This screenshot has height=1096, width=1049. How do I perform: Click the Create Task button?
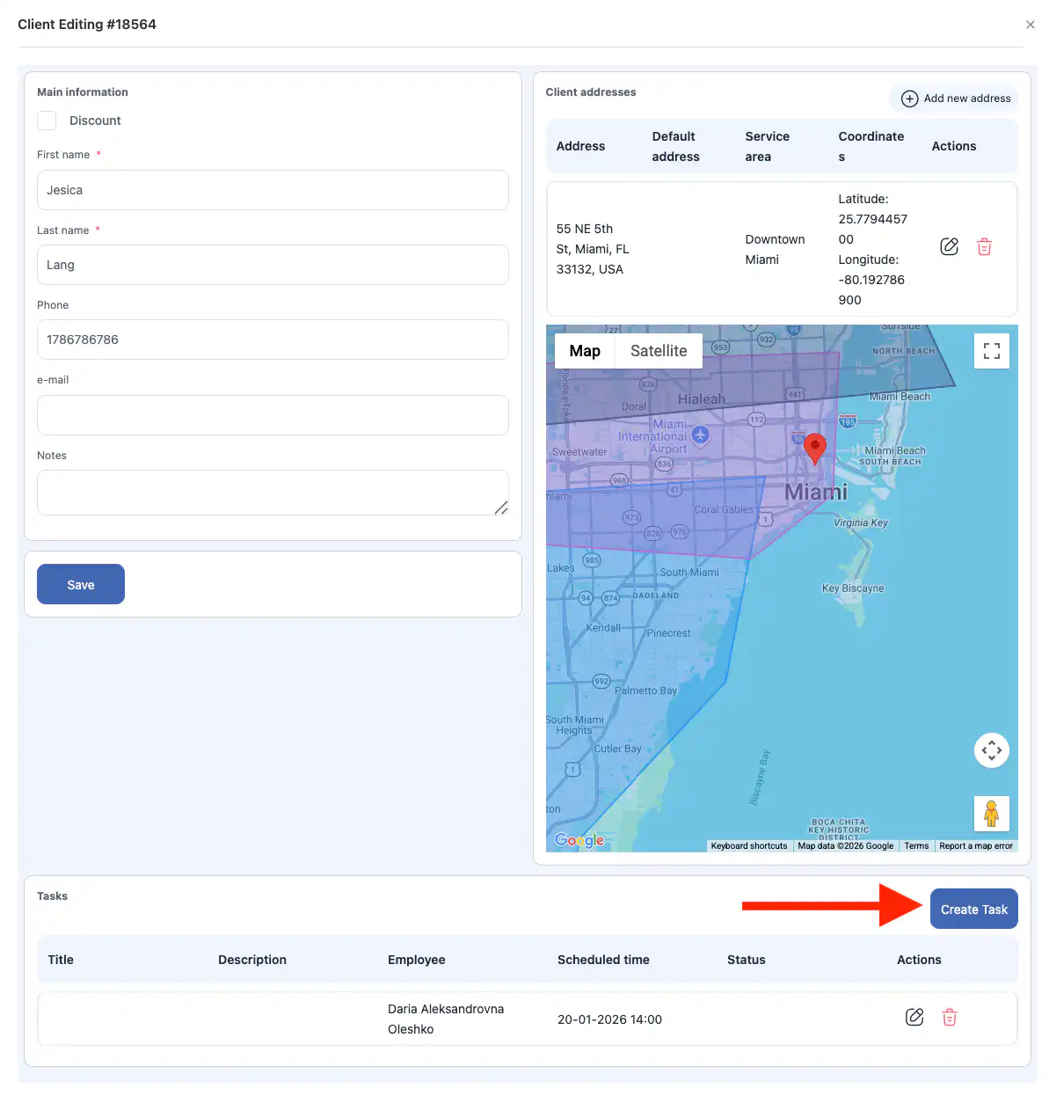pos(973,910)
